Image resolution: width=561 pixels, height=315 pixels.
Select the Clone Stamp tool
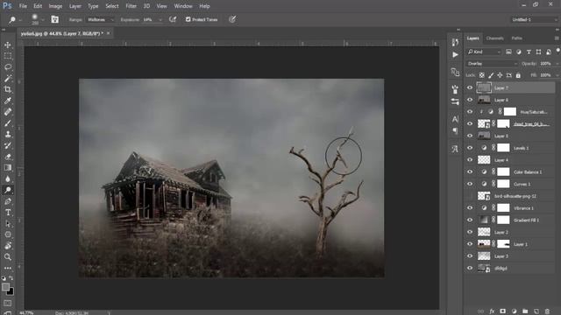(8, 134)
